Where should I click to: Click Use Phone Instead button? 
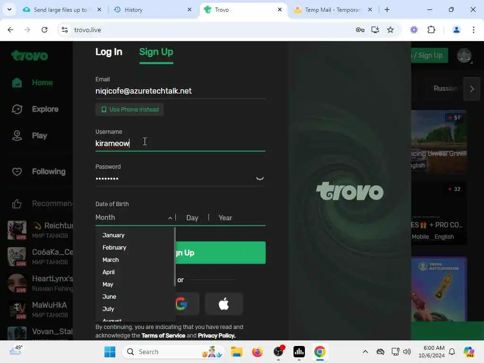[130, 109]
